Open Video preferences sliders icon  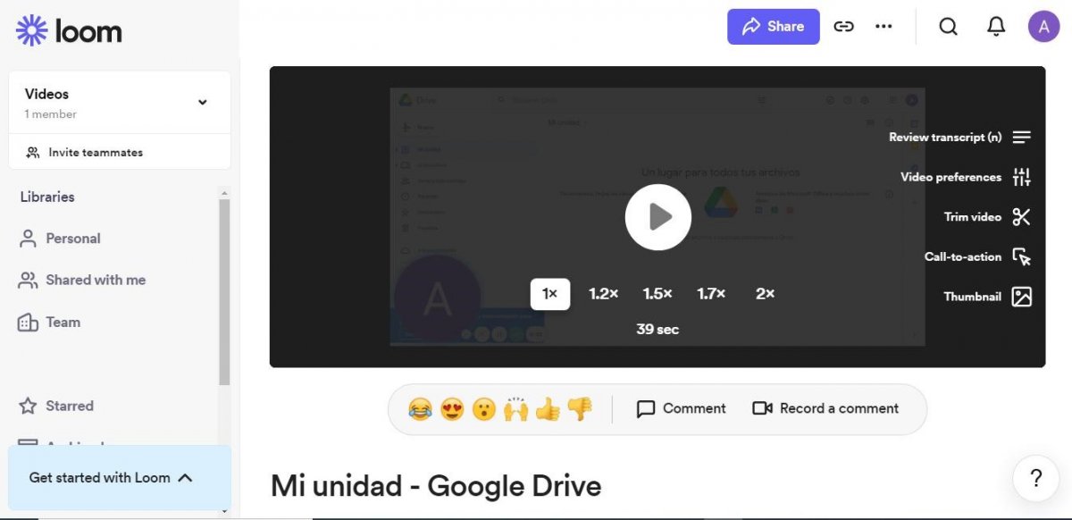(1021, 177)
